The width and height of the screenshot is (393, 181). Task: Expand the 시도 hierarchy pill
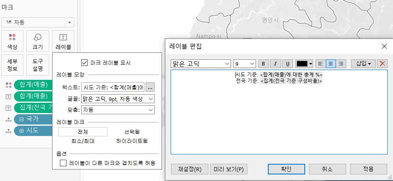tap(22, 131)
